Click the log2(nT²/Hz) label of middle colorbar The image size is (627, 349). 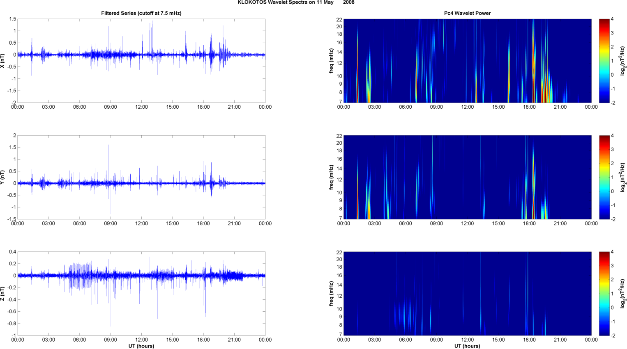pyautogui.click(x=623, y=177)
